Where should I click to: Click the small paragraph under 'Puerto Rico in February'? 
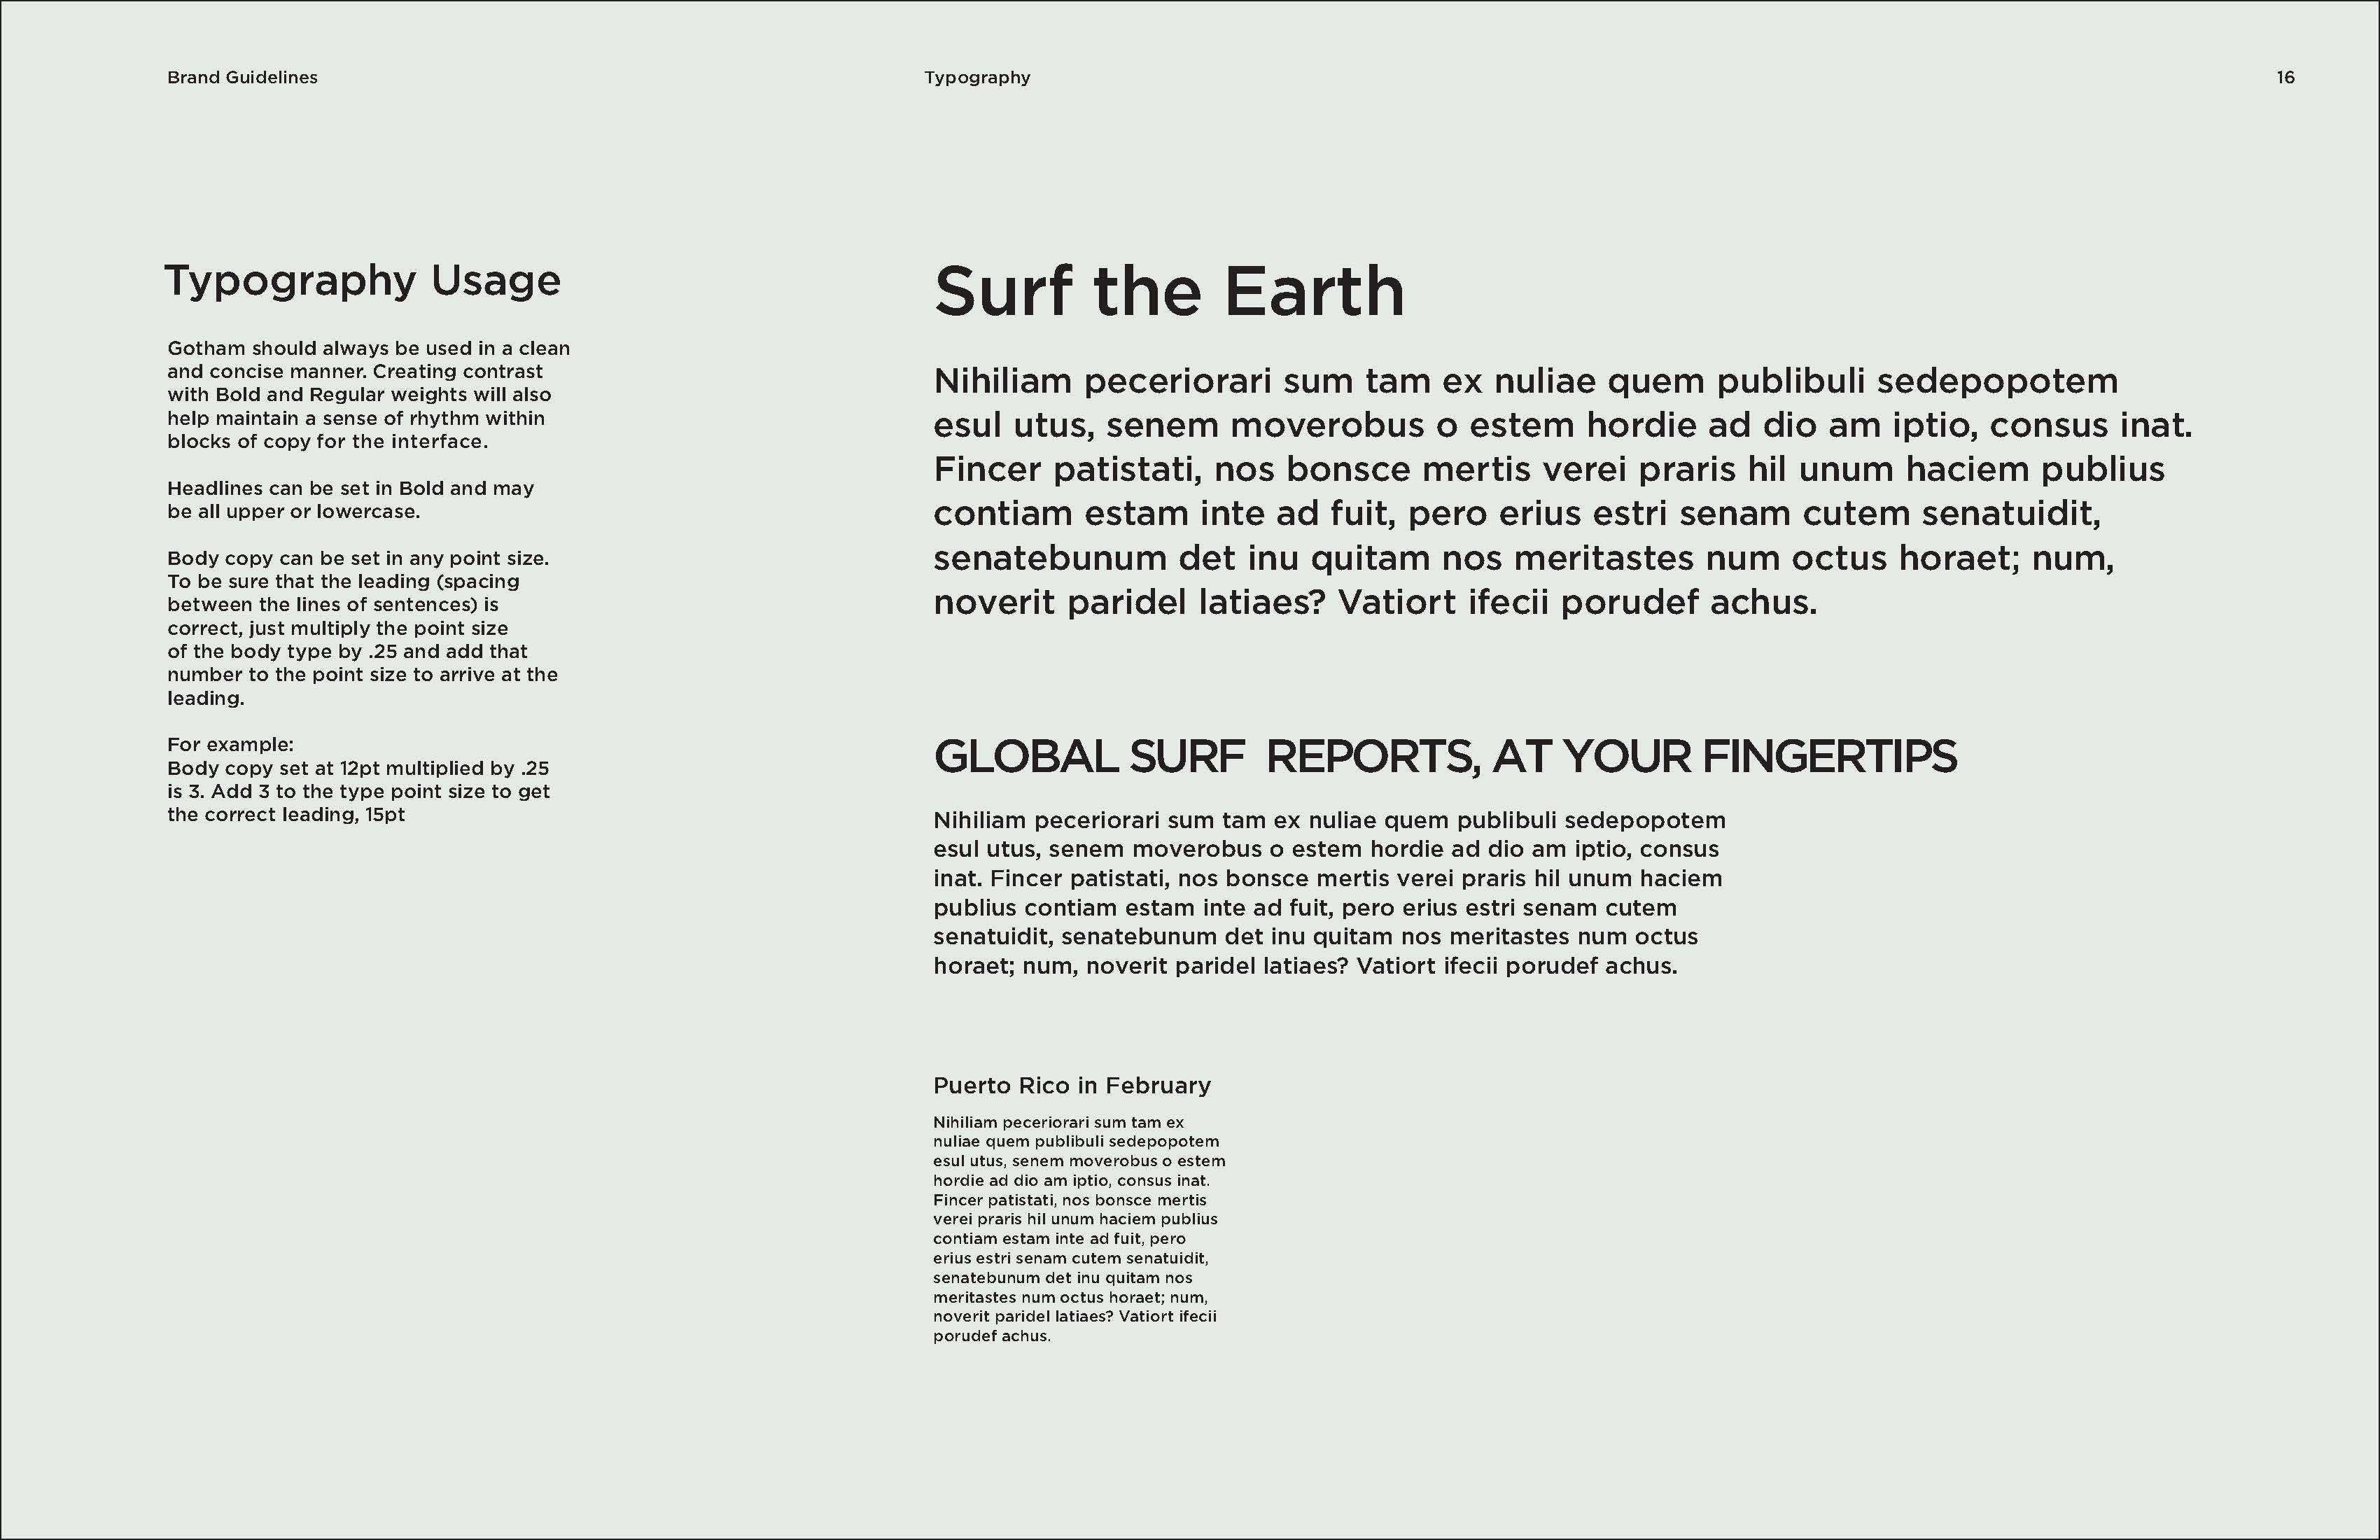pyautogui.click(x=1079, y=1229)
